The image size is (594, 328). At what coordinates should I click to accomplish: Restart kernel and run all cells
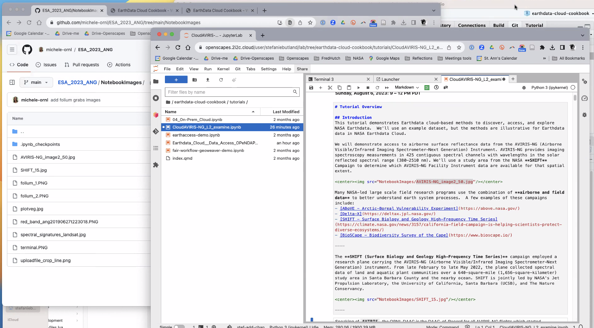[387, 87]
